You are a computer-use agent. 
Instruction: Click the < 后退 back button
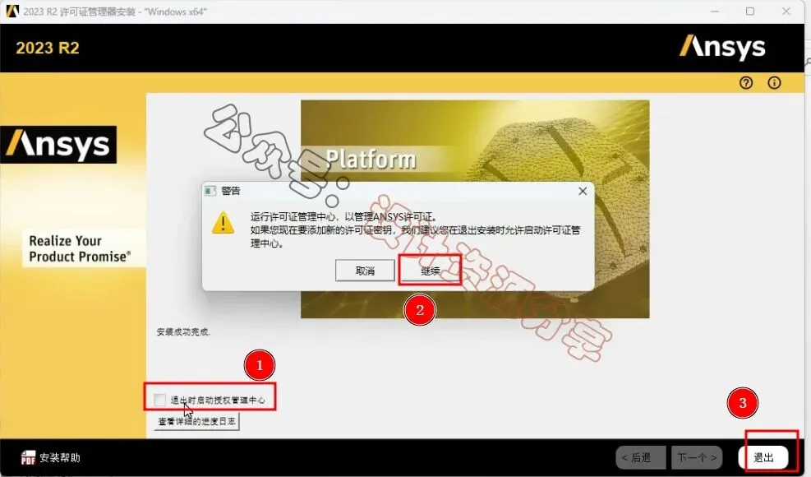pos(643,458)
